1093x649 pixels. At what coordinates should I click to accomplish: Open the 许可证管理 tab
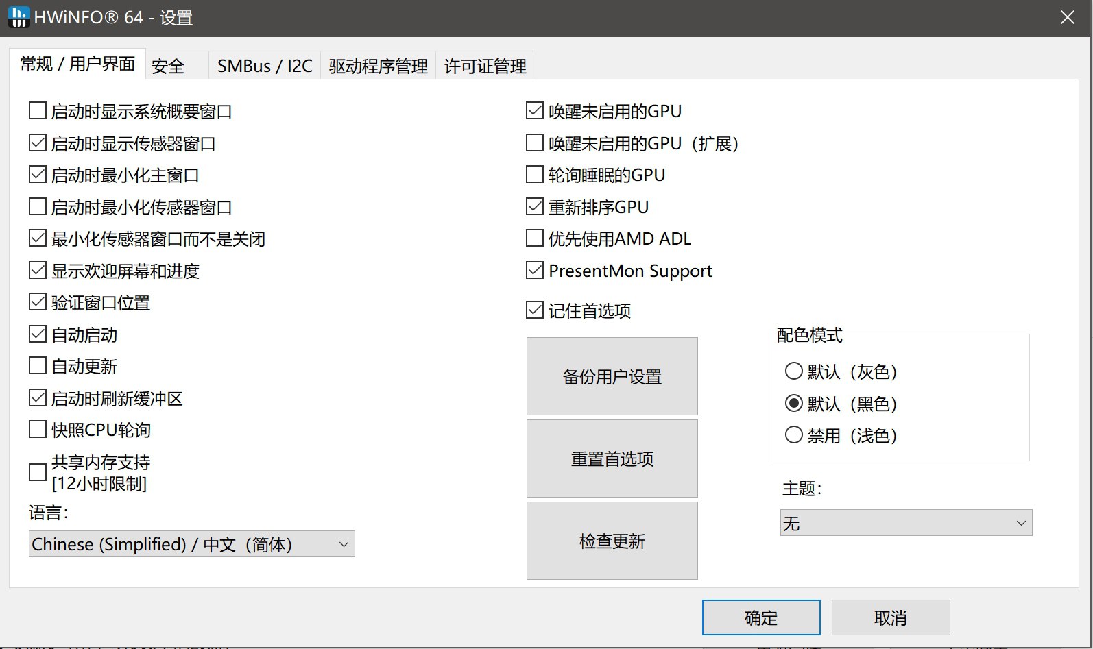(485, 66)
